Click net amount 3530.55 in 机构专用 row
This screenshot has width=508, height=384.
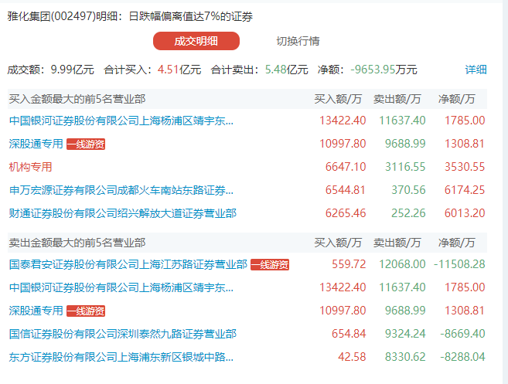coord(465,167)
